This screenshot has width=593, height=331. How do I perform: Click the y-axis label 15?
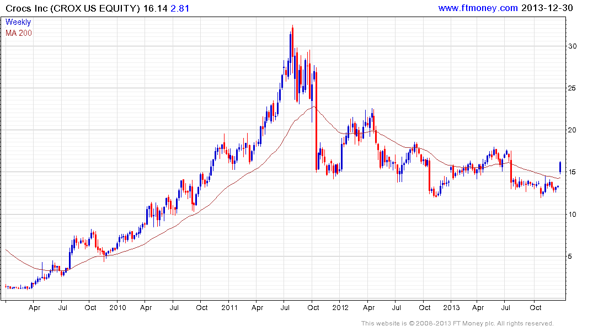pyautogui.click(x=572, y=172)
